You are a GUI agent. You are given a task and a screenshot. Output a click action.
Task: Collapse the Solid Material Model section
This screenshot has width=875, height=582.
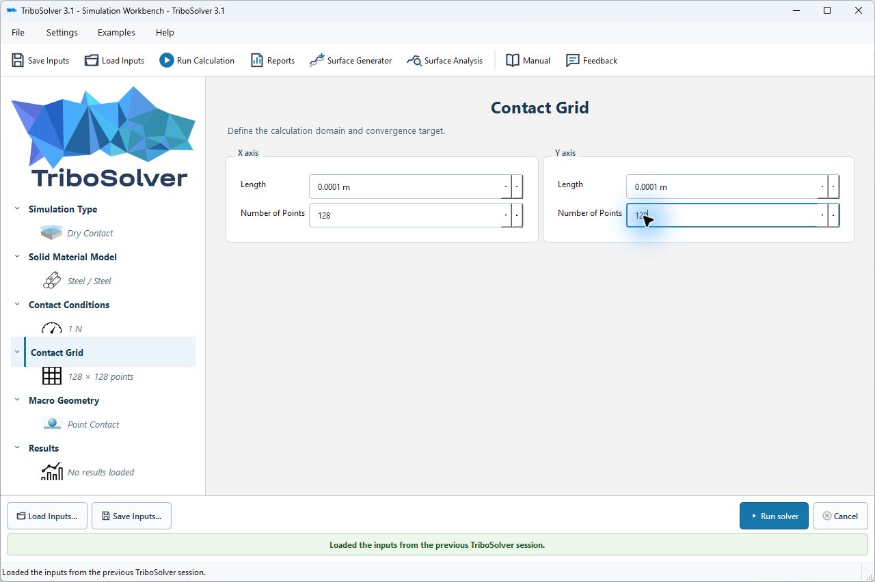point(17,257)
